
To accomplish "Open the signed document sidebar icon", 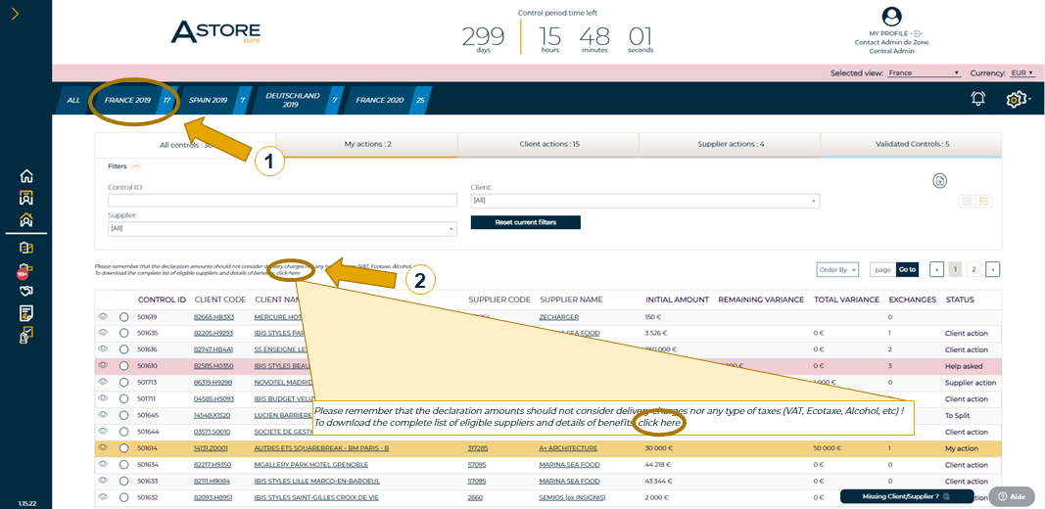I will 26,312.
